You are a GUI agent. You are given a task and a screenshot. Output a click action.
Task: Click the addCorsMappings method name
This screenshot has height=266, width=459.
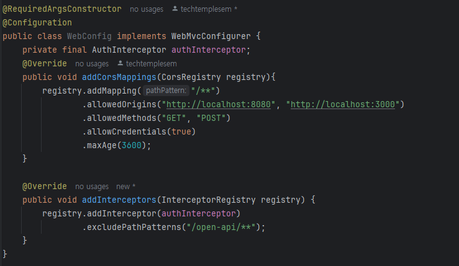119,77
